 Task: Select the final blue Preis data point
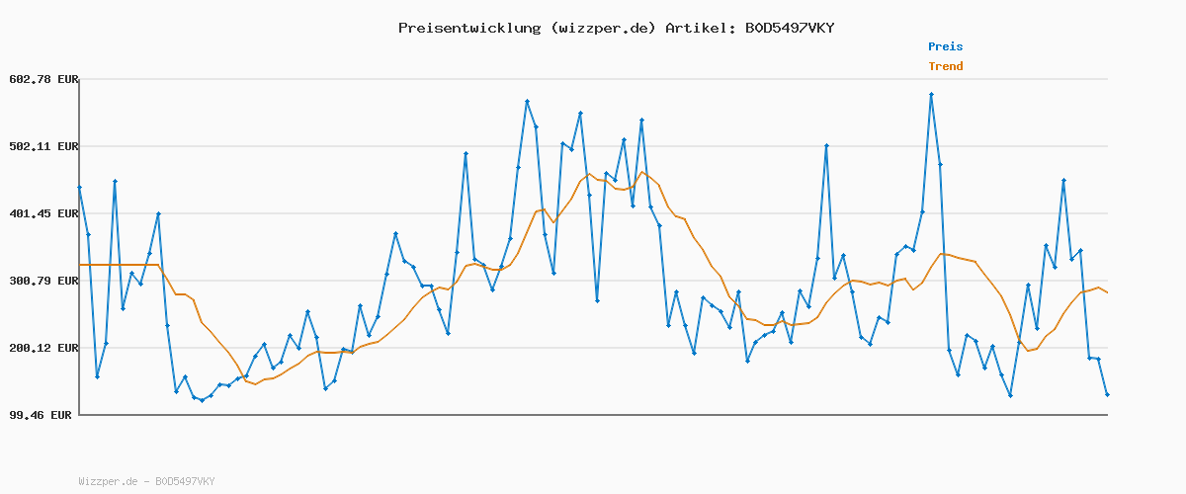point(1107,395)
